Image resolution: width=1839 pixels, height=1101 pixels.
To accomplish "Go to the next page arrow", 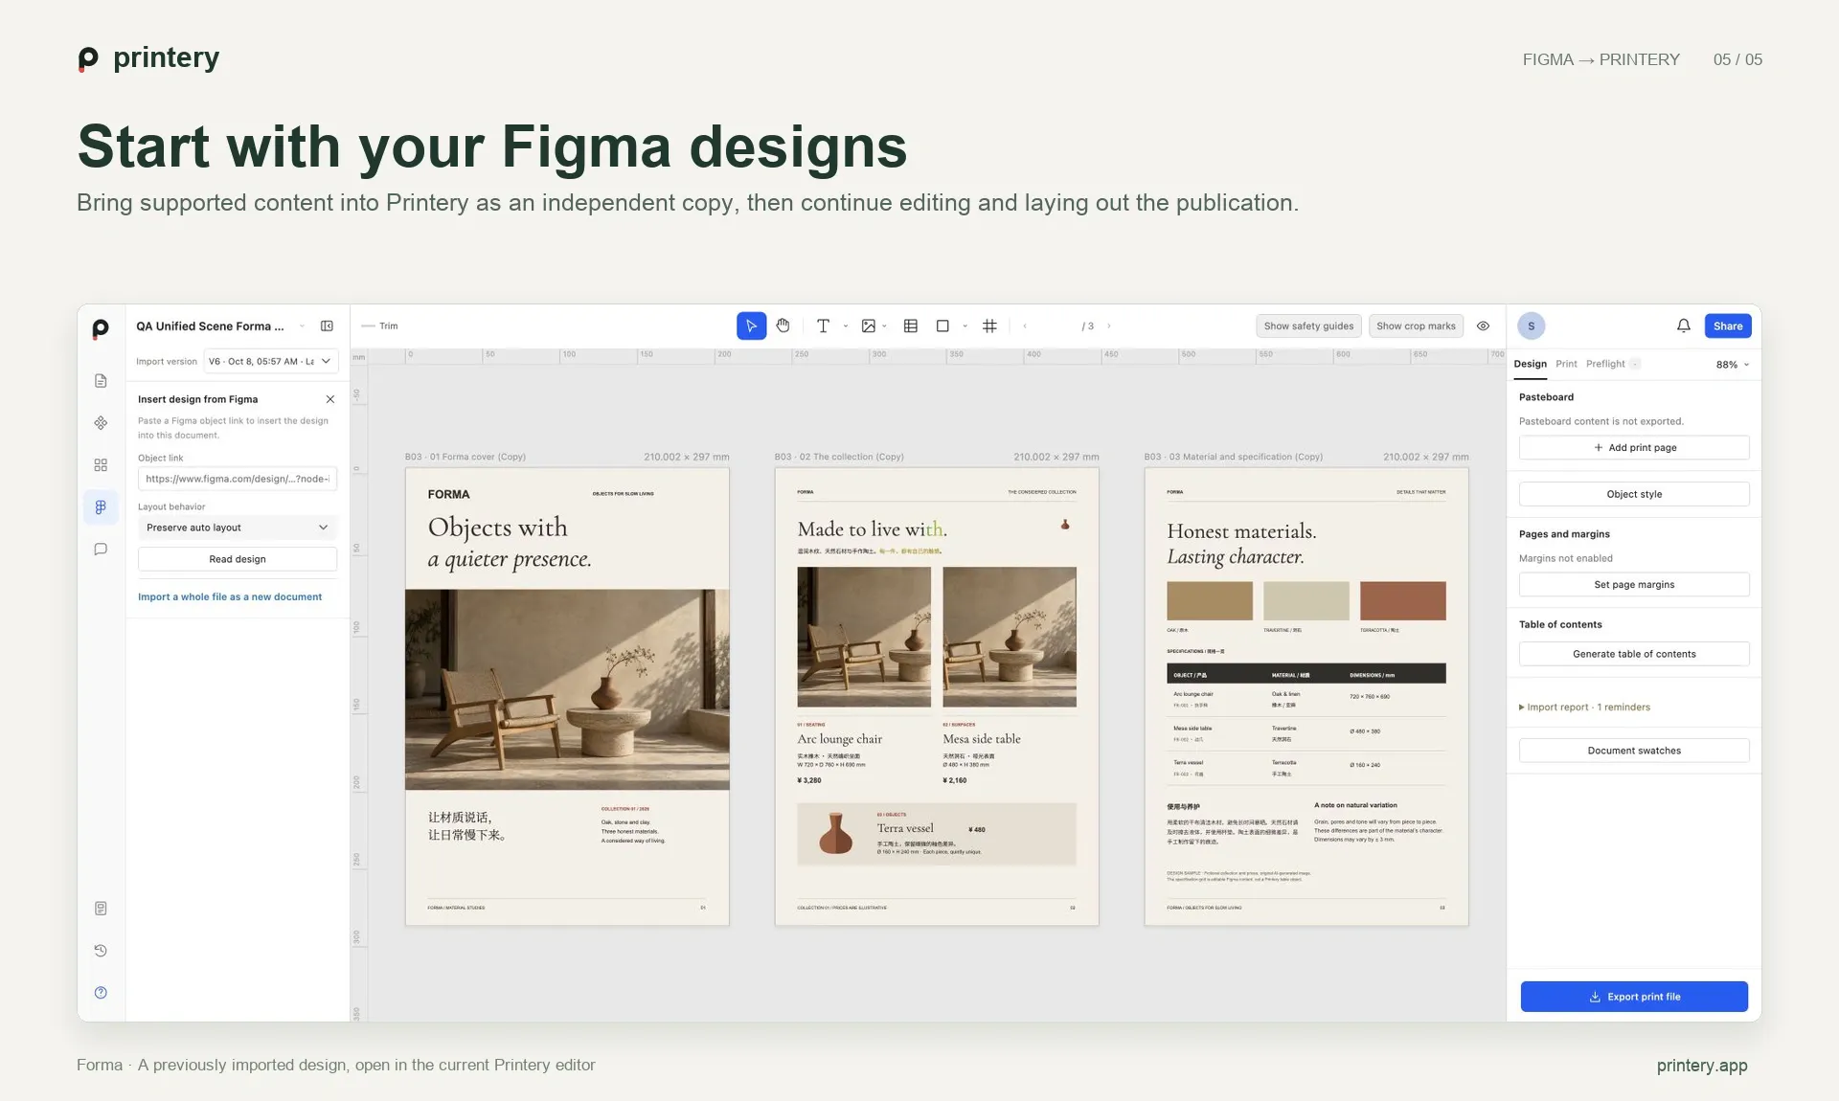I will pos(1109,326).
